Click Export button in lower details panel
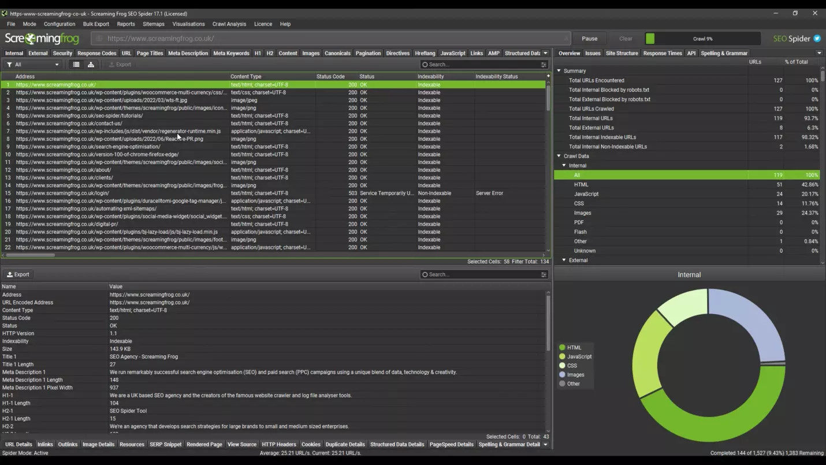Viewport: 826px width, 465px height. point(18,274)
